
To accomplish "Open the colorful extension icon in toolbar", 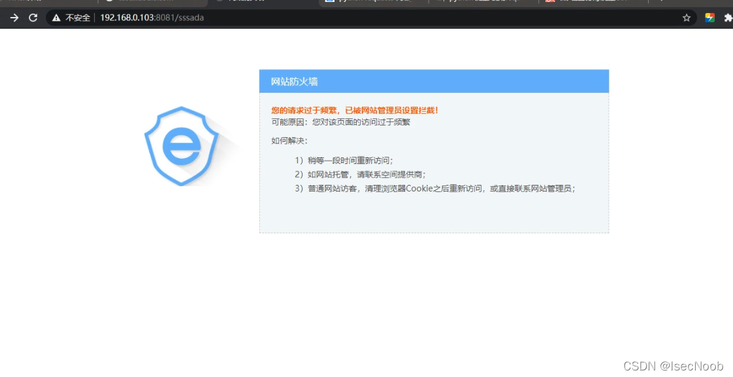I will point(709,18).
